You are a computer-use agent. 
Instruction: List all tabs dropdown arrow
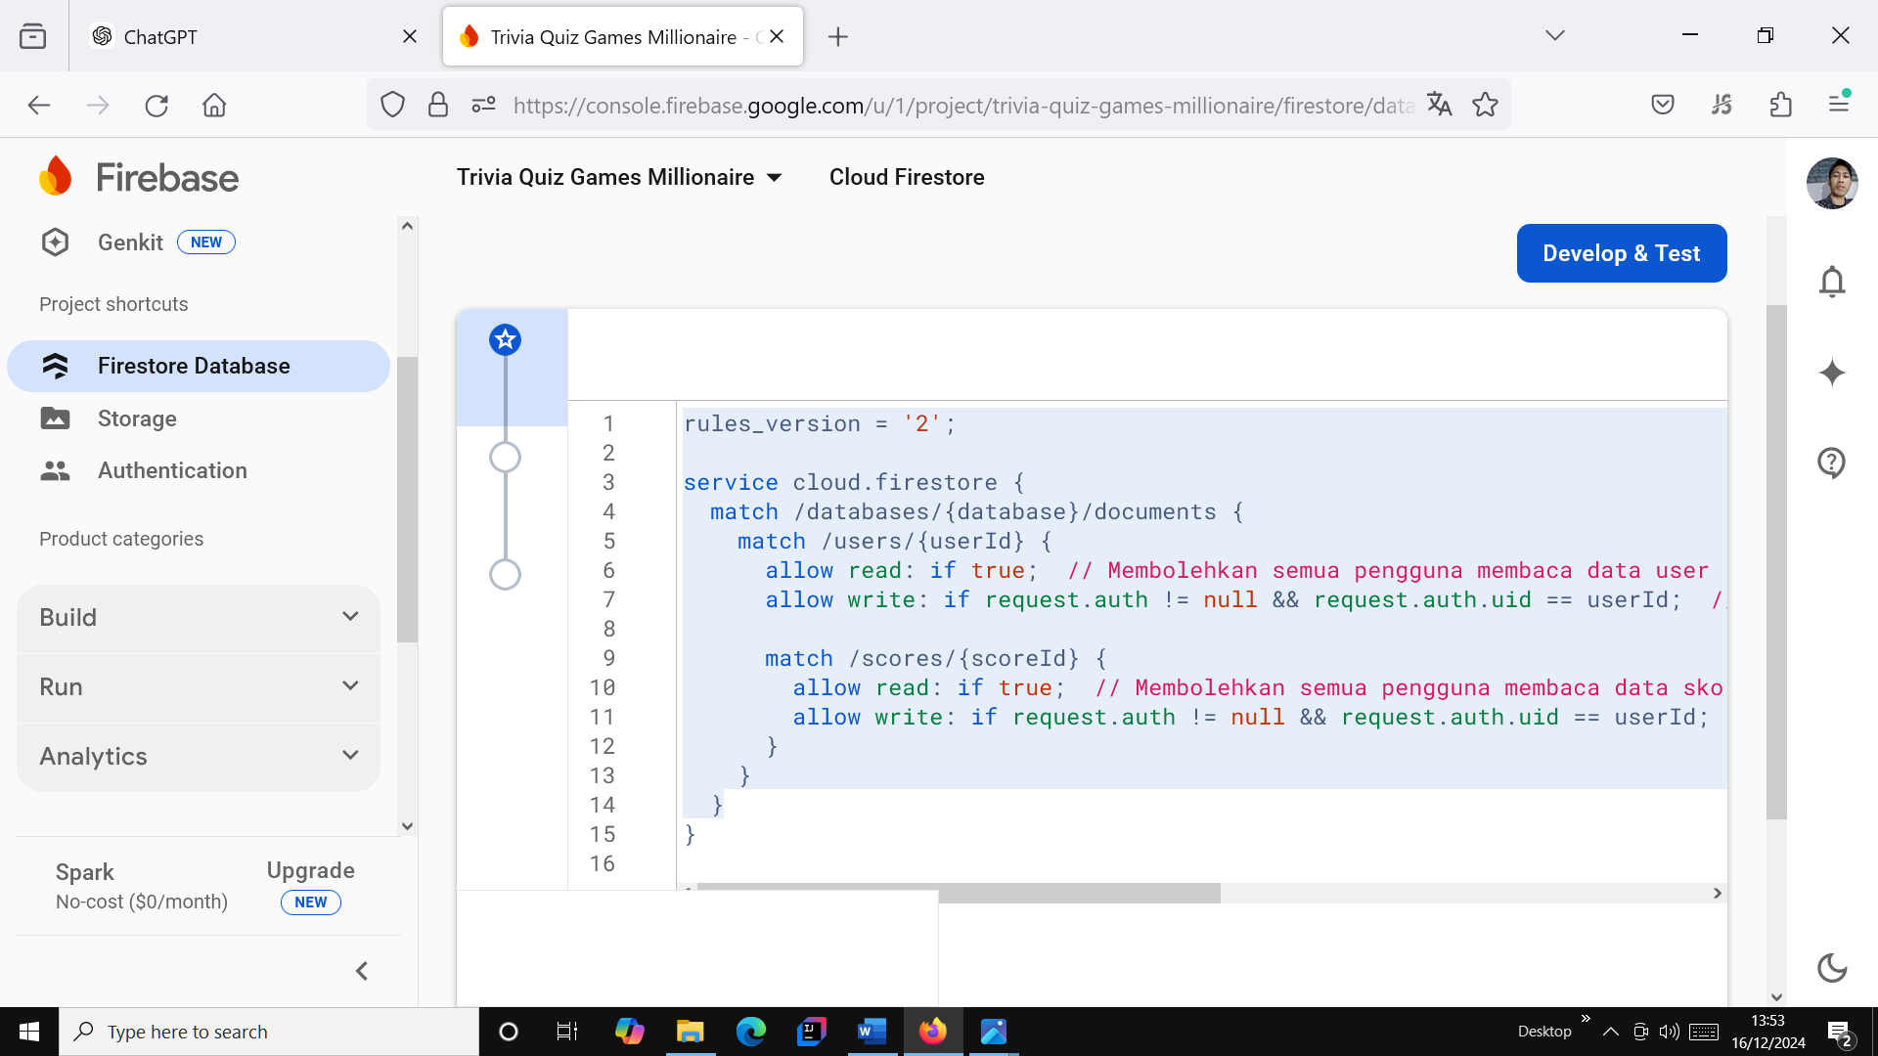[1555, 35]
